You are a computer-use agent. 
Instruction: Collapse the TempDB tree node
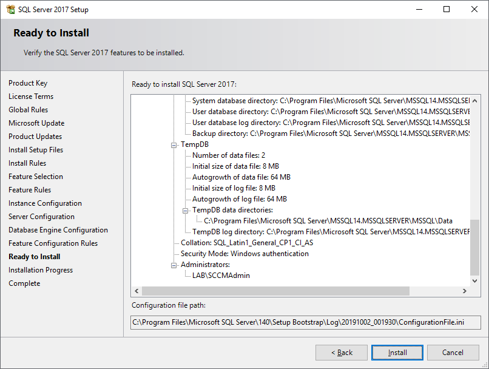pyautogui.click(x=175, y=145)
